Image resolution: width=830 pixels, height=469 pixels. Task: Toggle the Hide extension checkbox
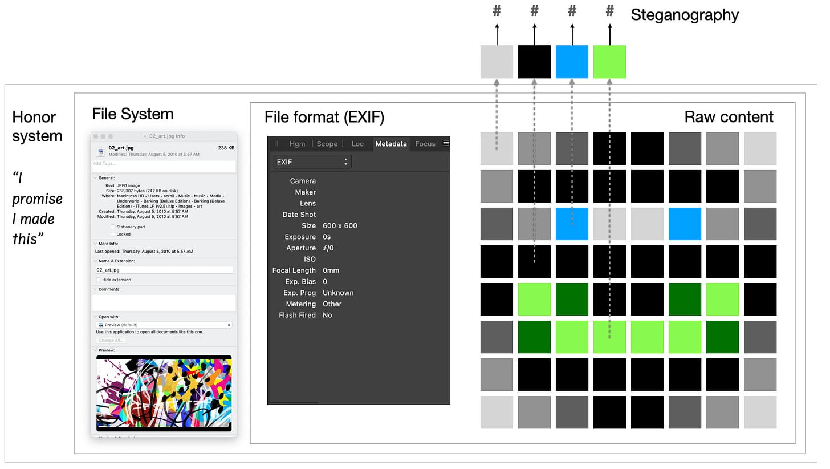point(99,280)
